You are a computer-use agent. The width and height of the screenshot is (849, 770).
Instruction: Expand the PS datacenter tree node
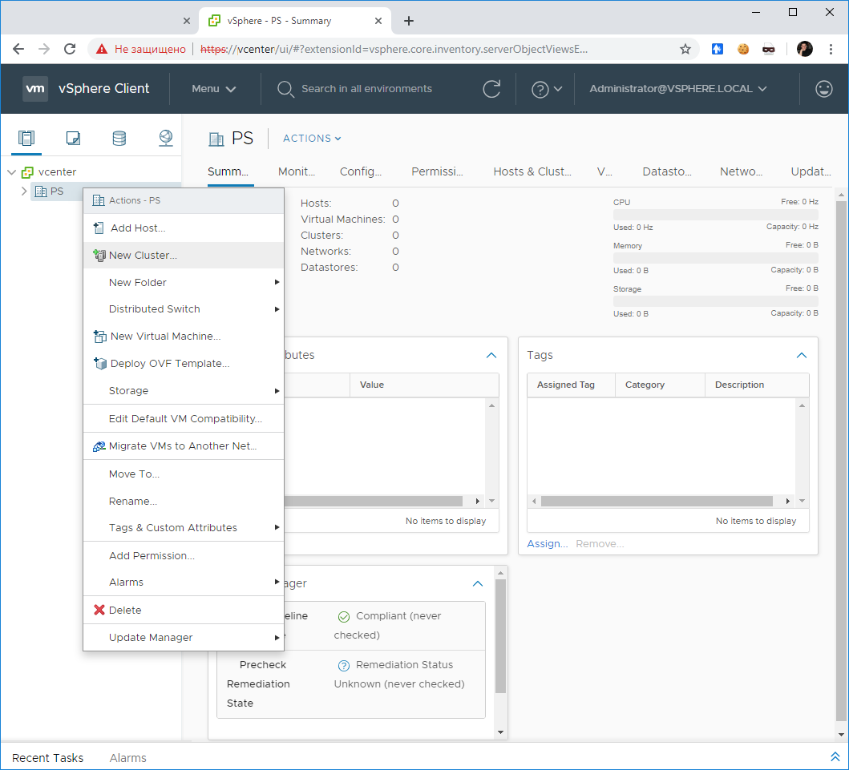coord(24,191)
